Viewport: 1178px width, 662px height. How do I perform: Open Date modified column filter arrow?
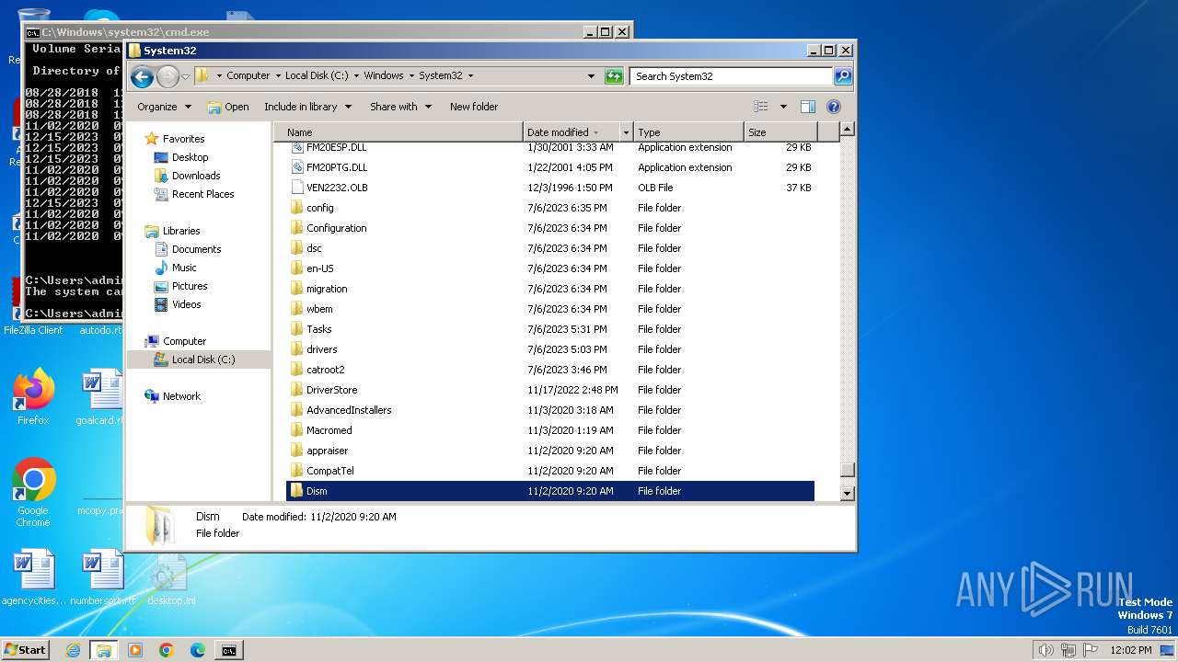pos(626,132)
